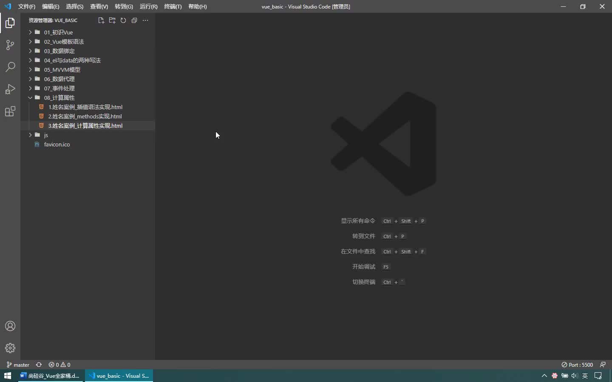Viewport: 612px width, 382px height.
Task: Click Port : 5500 live server status
Action: click(x=577, y=365)
